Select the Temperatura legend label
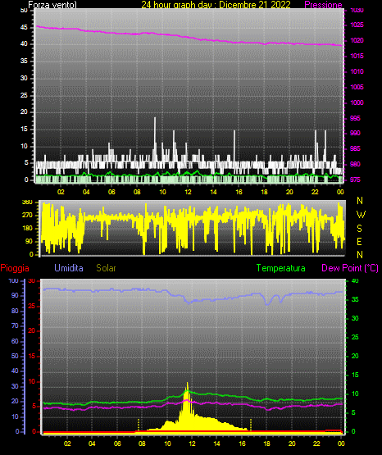The image size is (382, 455). [x=281, y=268]
